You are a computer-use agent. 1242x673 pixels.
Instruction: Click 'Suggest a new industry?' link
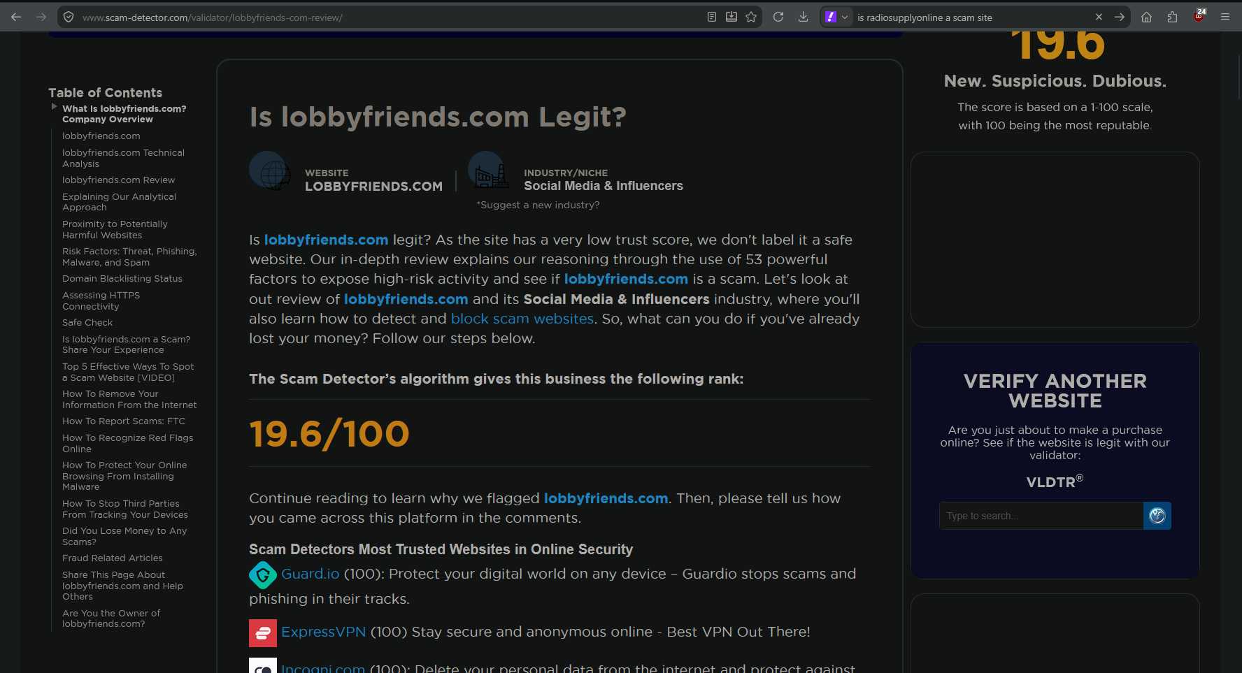pos(538,205)
